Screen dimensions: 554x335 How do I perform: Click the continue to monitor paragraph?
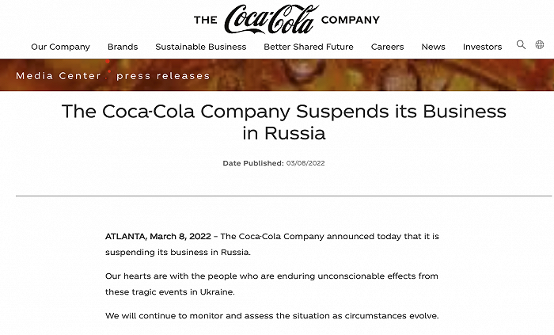pos(271,316)
